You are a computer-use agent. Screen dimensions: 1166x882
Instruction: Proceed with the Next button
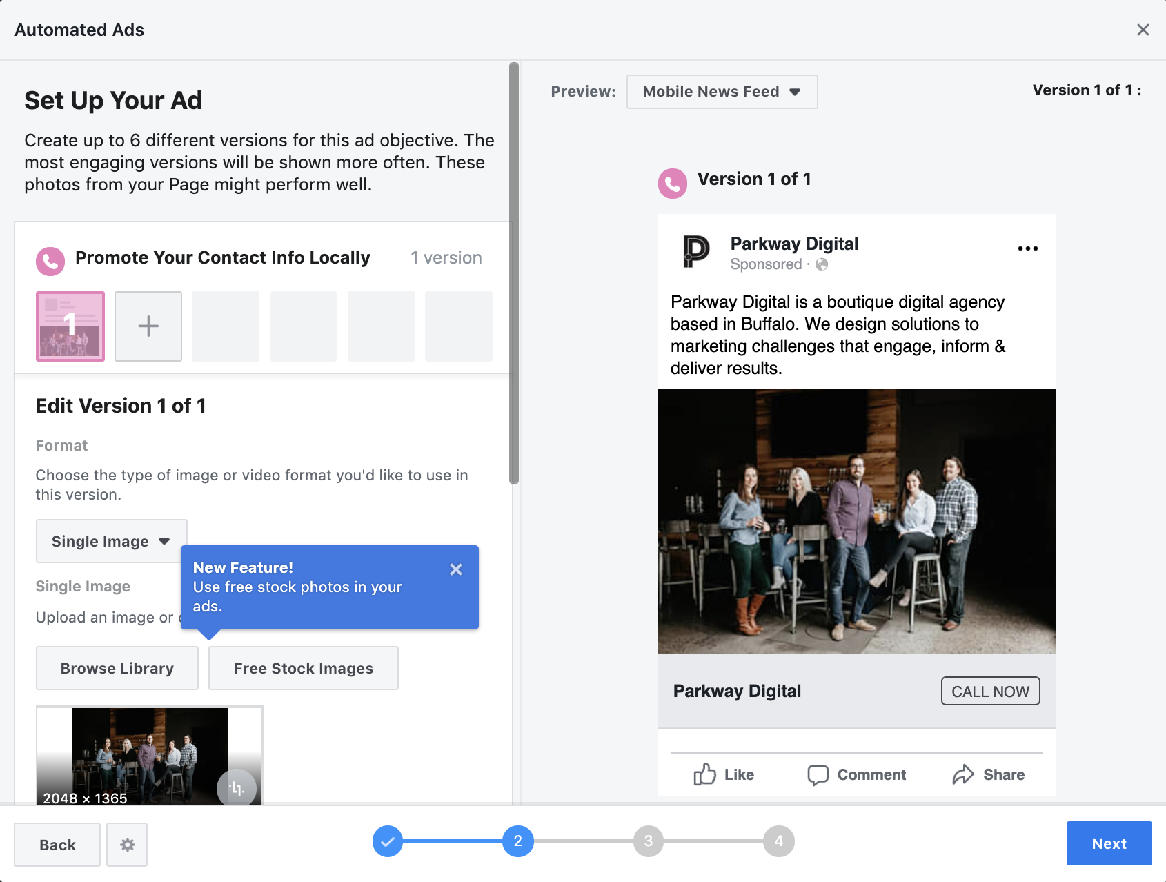1109,843
